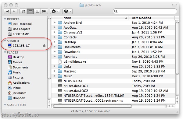Viewport: 183px width, 119px height.
Task: Eject the 192.168.1.7 share
Action: pyautogui.click(x=44, y=45)
